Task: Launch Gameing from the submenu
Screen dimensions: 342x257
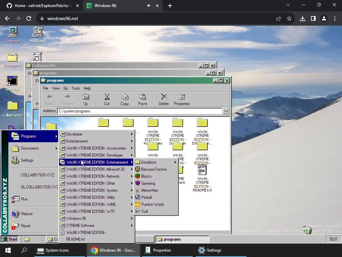Action: click(x=156, y=183)
